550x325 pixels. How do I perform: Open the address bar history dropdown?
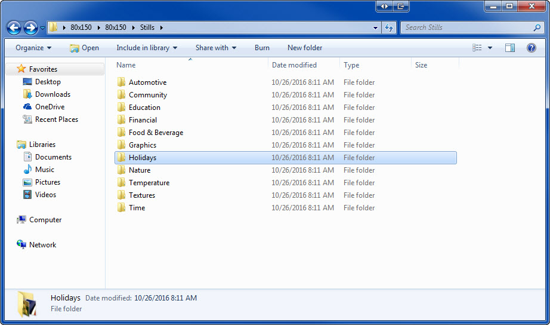(375, 27)
